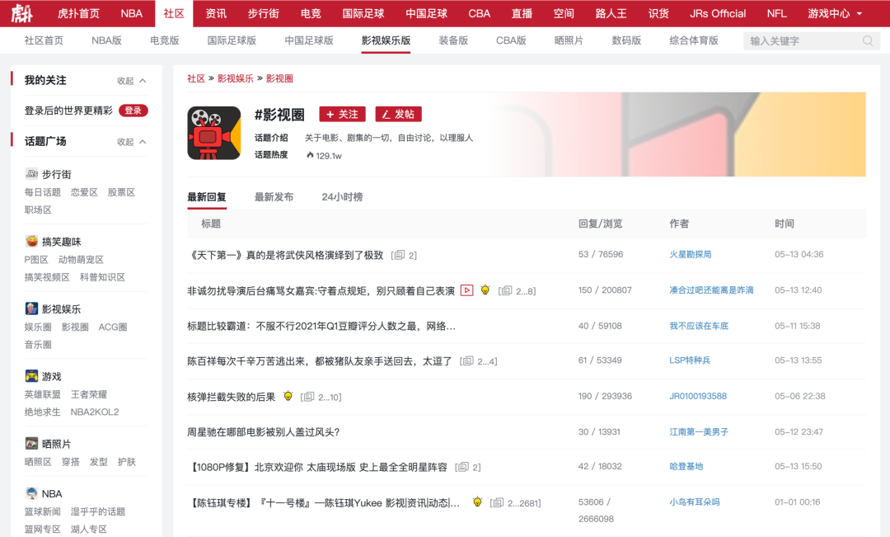Click the page icon on 天下第一 post
Screen dimensions: 890x537
point(399,255)
